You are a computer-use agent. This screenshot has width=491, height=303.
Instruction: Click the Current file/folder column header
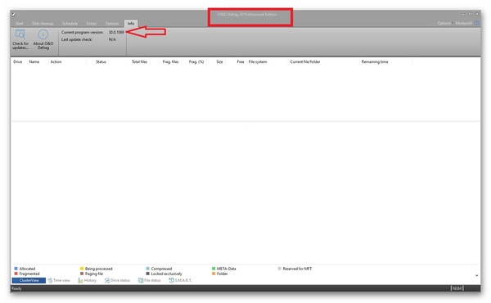click(x=305, y=61)
